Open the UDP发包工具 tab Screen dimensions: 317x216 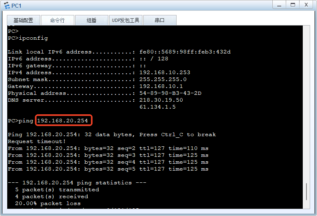coord(126,20)
